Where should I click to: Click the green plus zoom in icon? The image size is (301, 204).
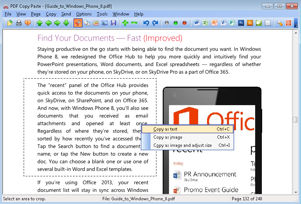[125, 23]
